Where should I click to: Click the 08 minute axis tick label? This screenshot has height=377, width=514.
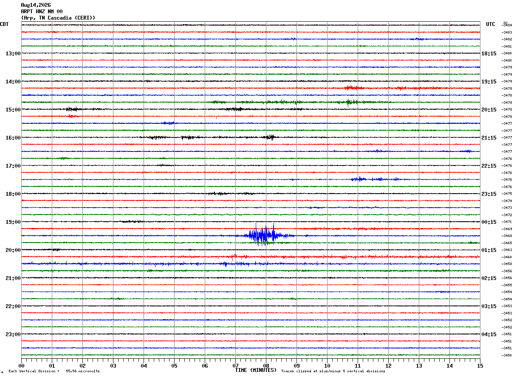(x=266, y=366)
